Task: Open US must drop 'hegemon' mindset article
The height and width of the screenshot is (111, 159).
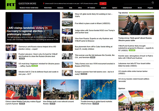Action: (39, 65)
